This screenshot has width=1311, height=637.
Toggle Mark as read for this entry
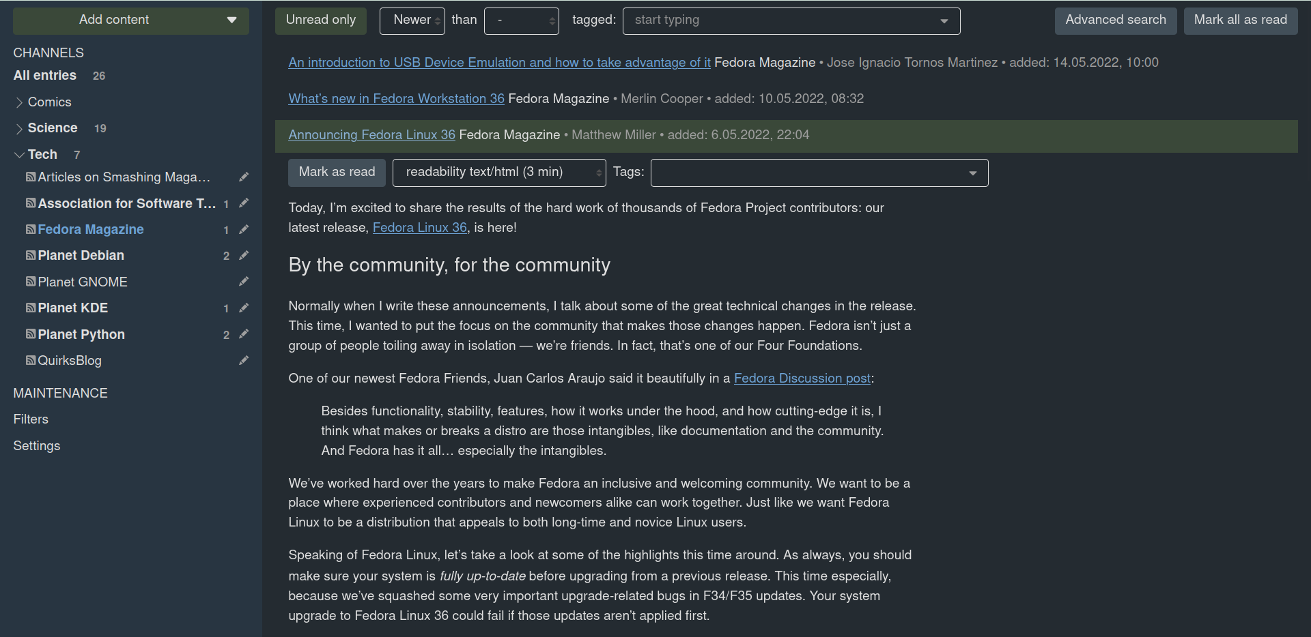click(337, 173)
